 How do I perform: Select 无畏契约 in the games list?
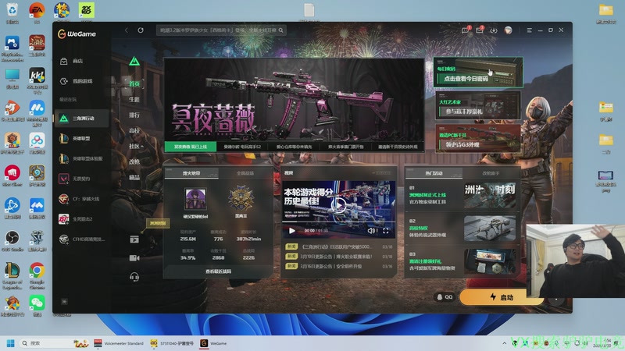point(82,179)
